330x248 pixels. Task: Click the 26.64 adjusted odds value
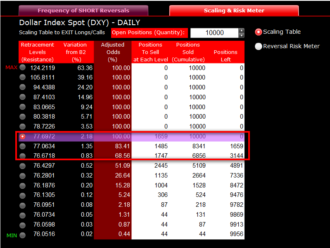coord(123,175)
